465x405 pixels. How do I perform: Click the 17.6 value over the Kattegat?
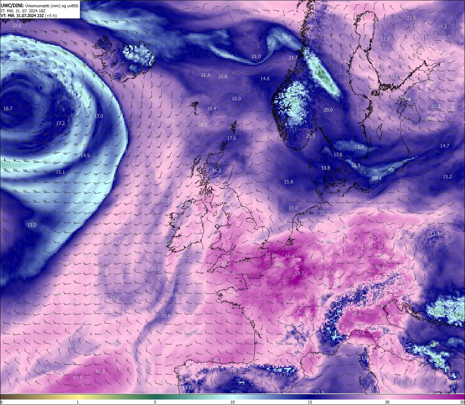(x=338, y=155)
